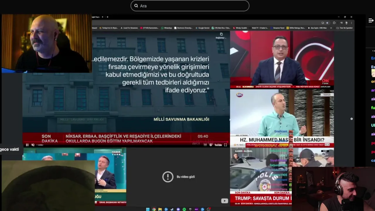Open the chat panel collapse icon at top right
Viewport: 375px width, 211px height.
(371, 21)
